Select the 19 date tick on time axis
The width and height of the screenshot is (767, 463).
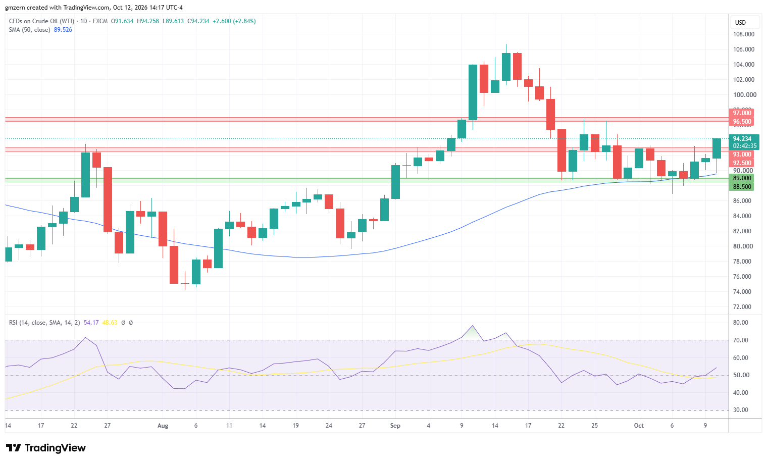(296, 426)
